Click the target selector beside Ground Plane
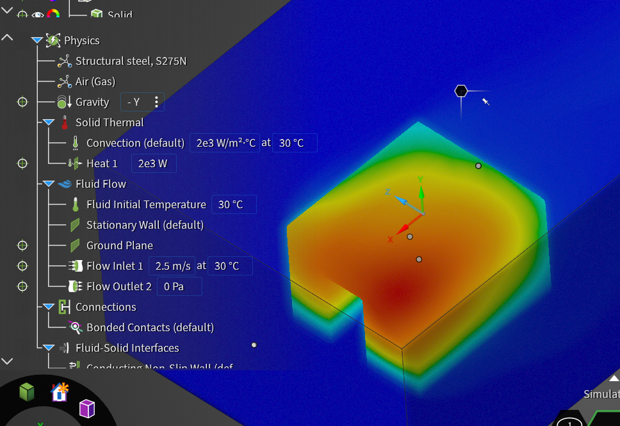The image size is (620, 426). [x=22, y=245]
